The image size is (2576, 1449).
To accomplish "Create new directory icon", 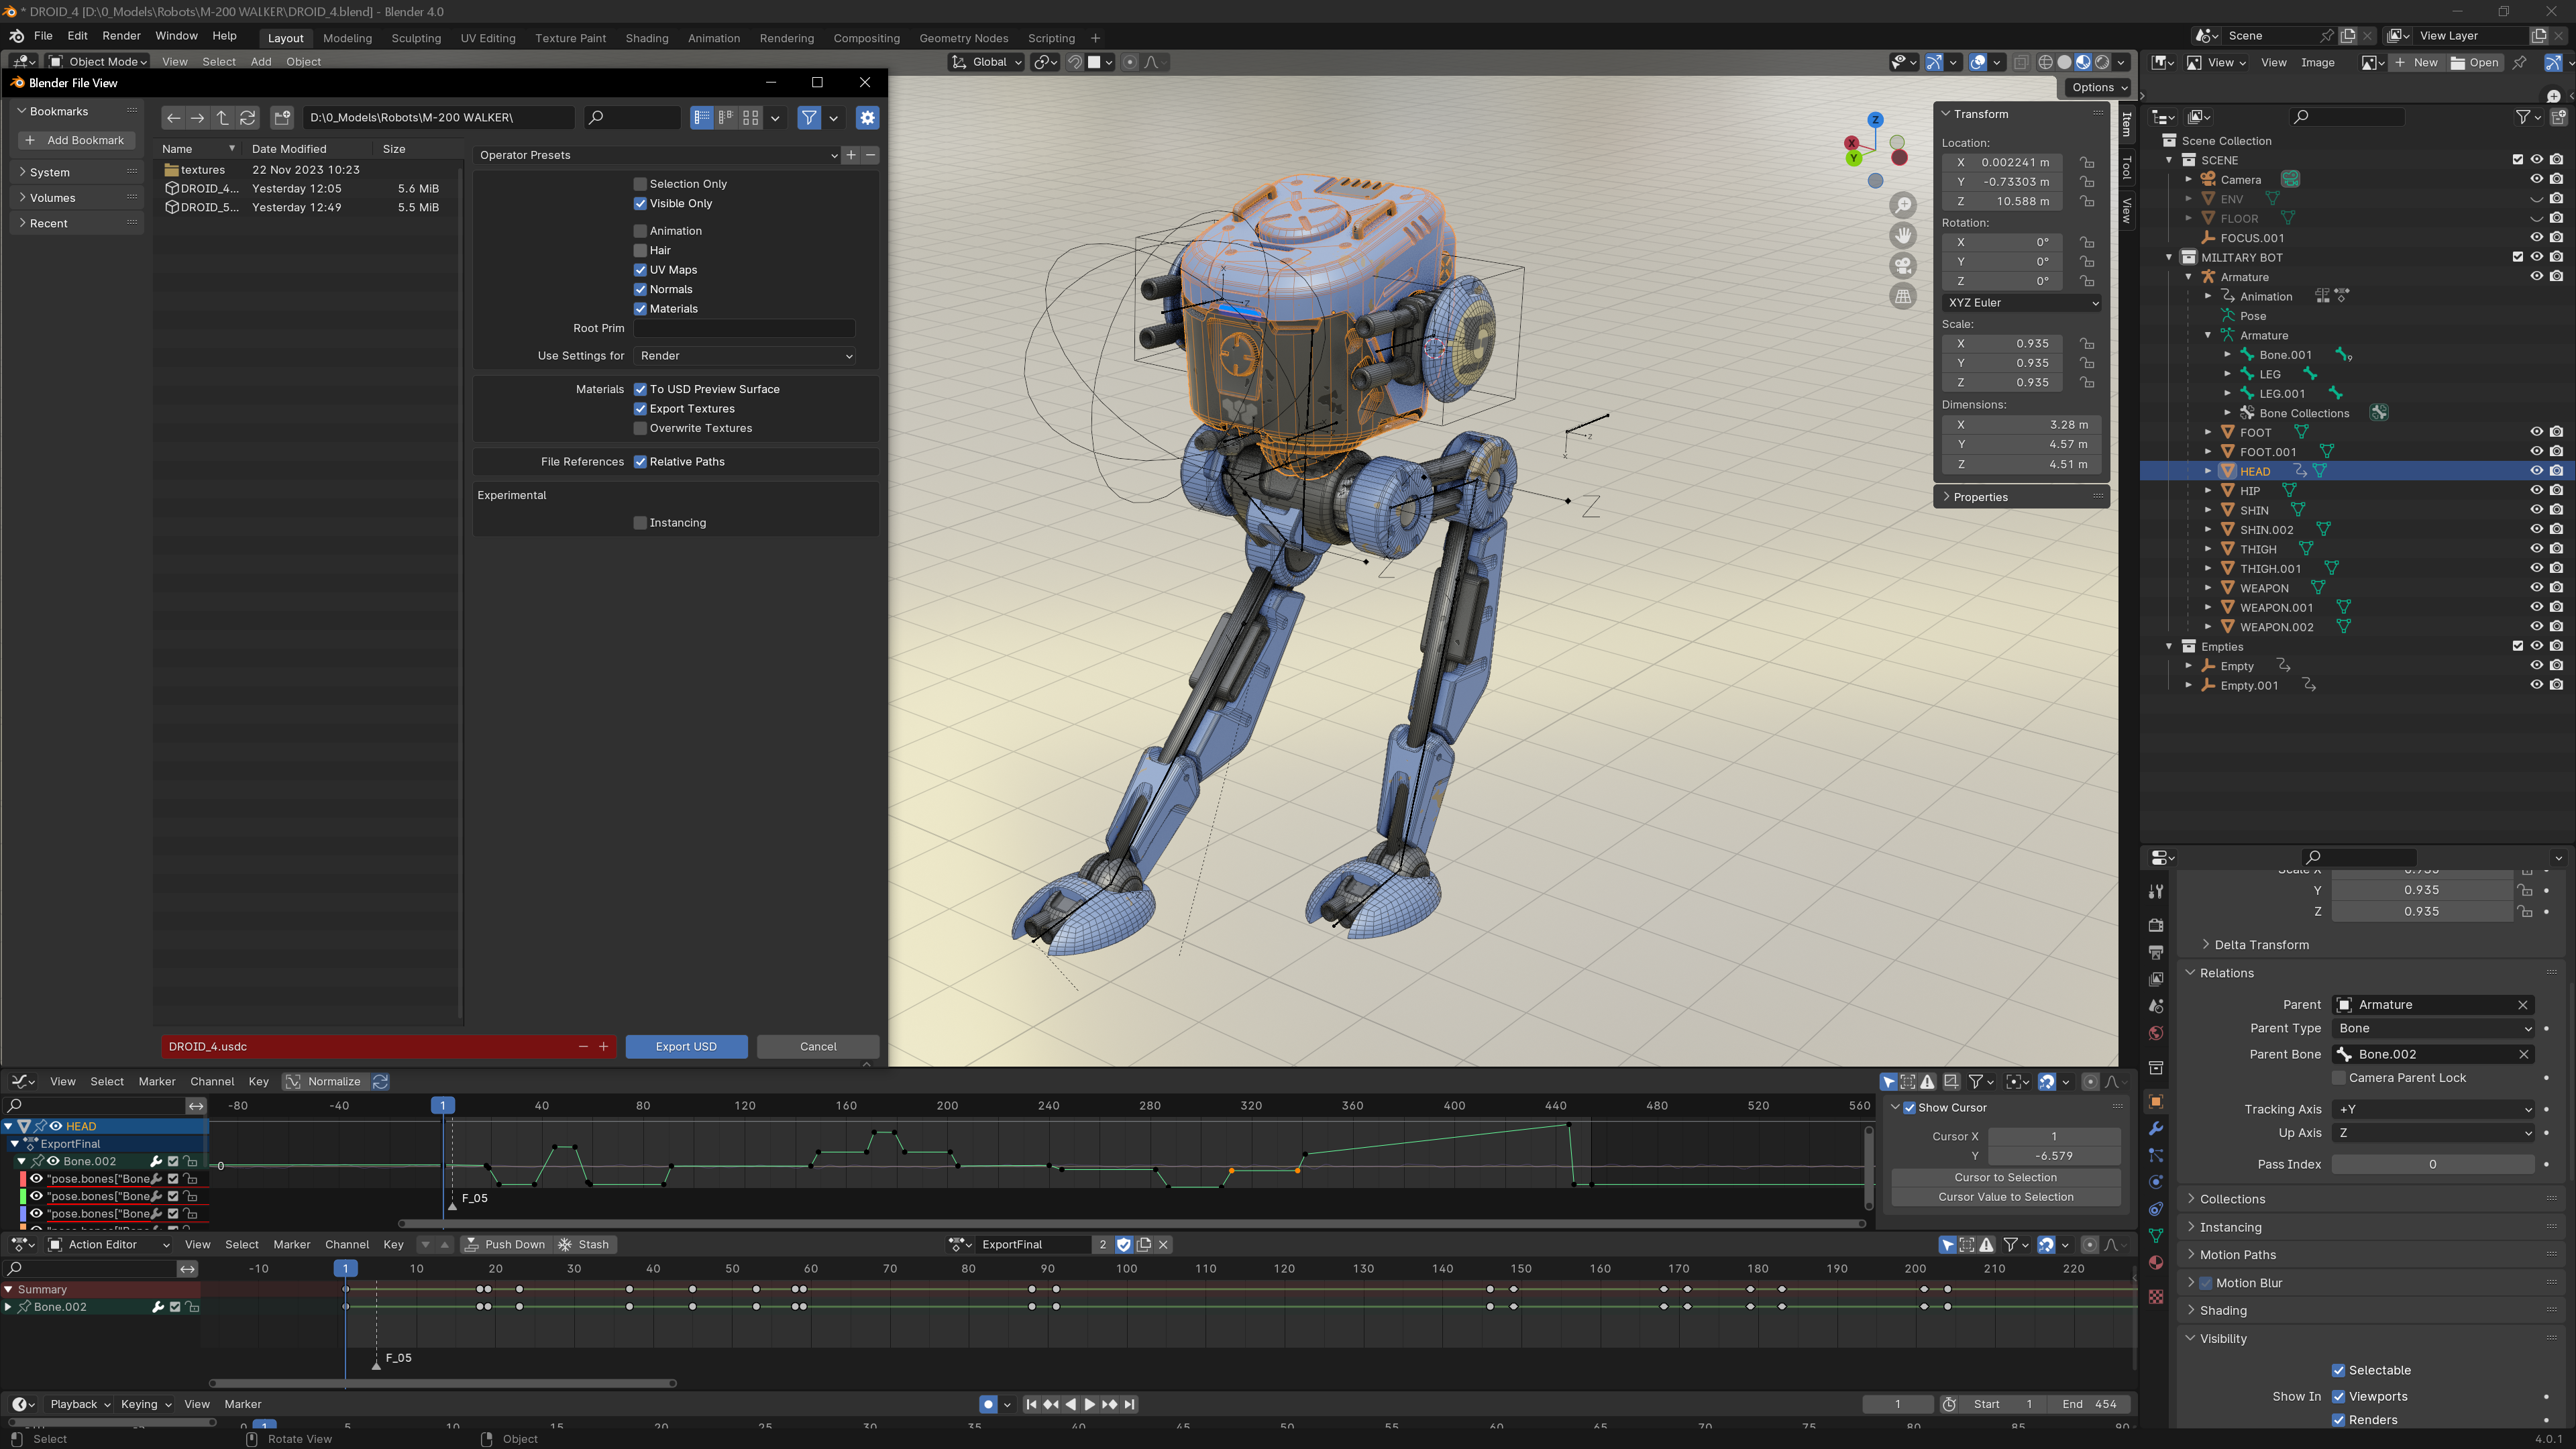I will click(282, 118).
